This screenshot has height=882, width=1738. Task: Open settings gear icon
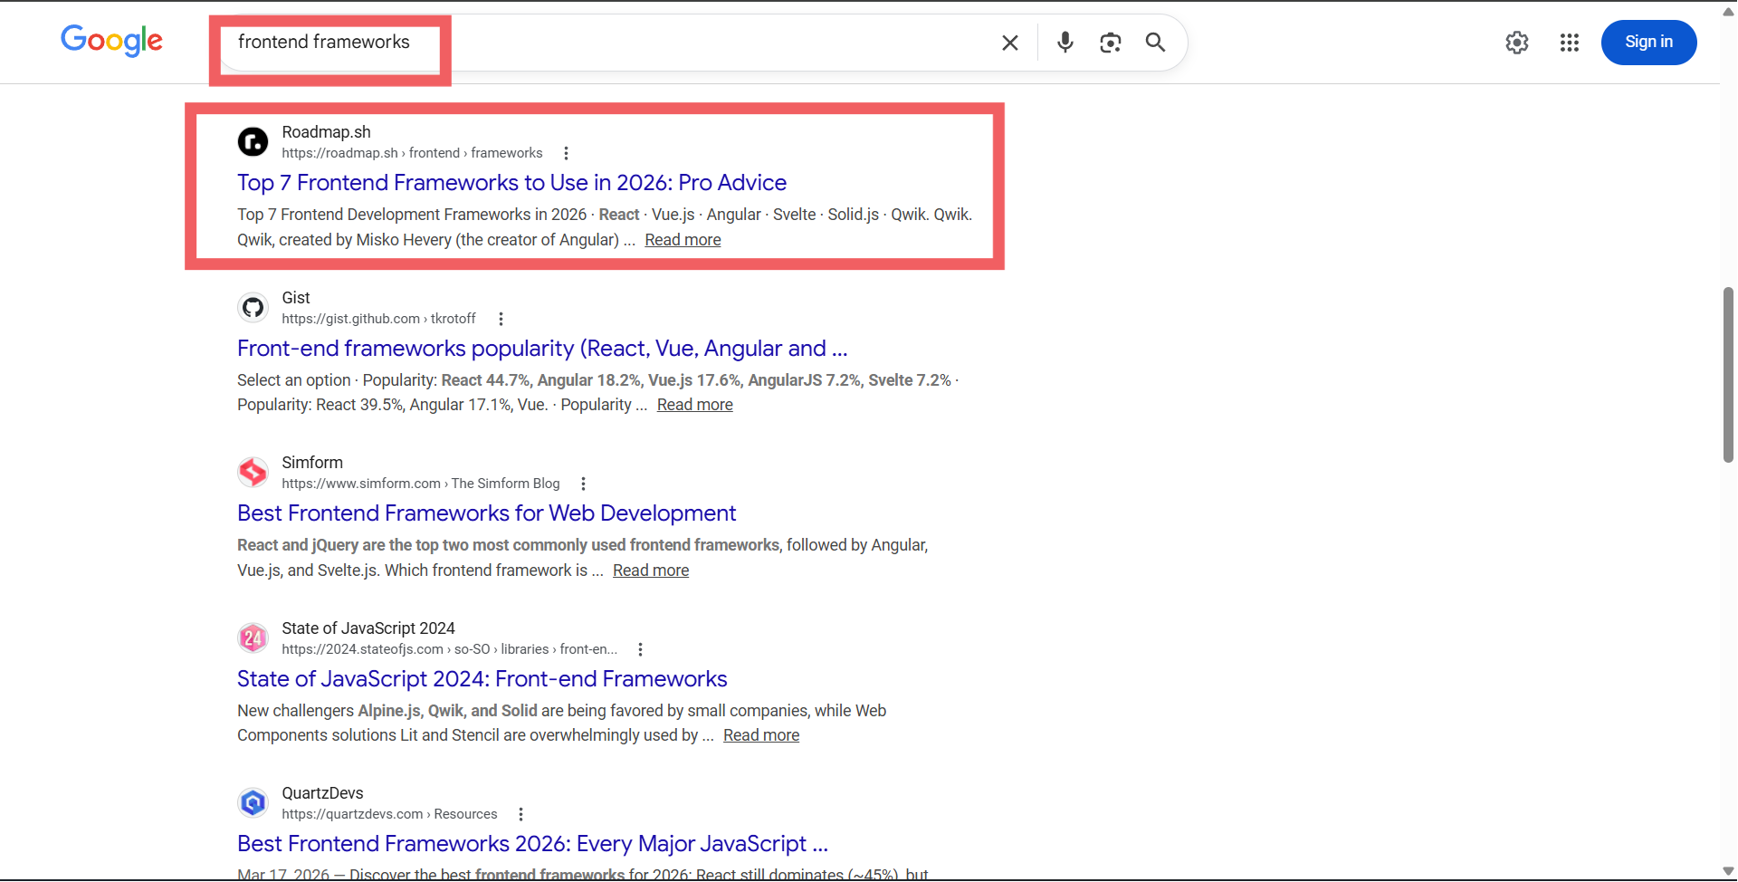point(1517,43)
